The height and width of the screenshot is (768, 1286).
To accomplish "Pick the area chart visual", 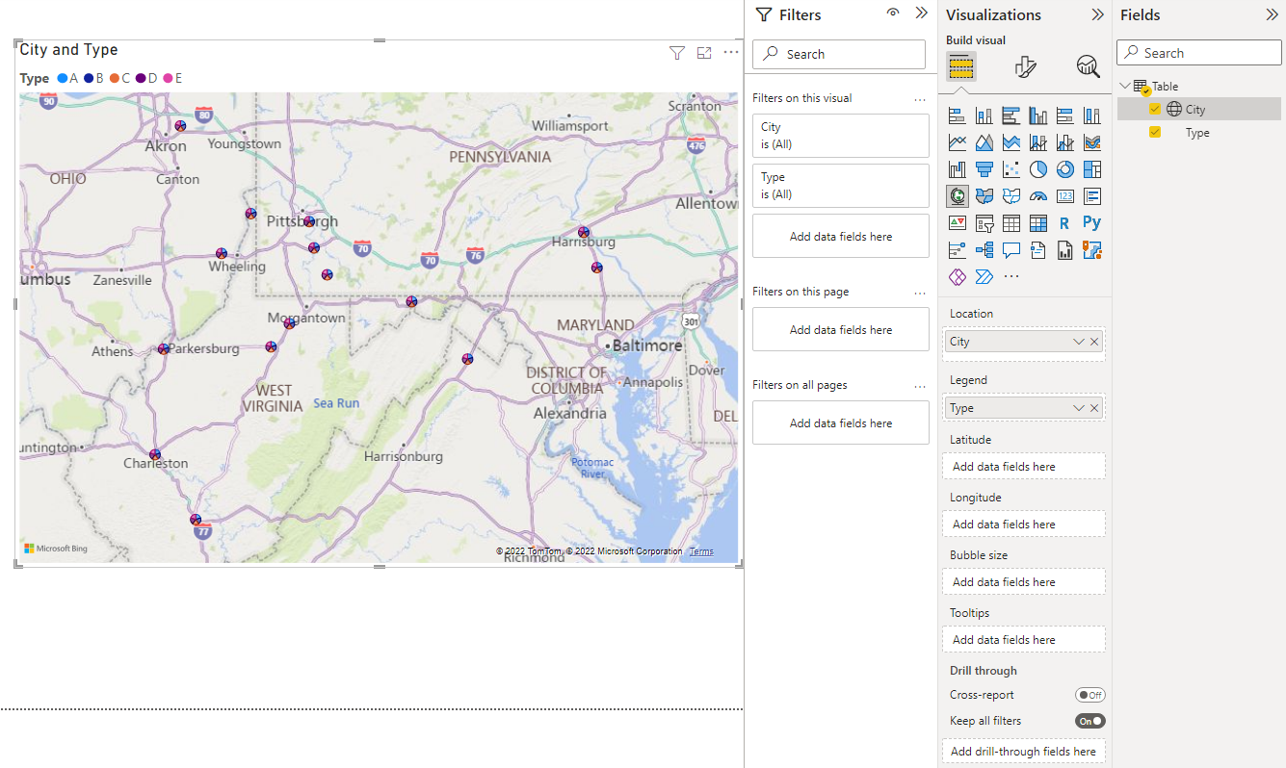I will pyautogui.click(x=984, y=143).
